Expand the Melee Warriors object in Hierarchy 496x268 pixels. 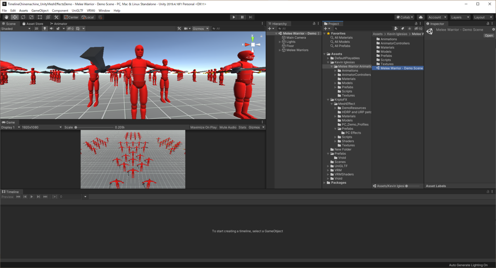coord(280,50)
